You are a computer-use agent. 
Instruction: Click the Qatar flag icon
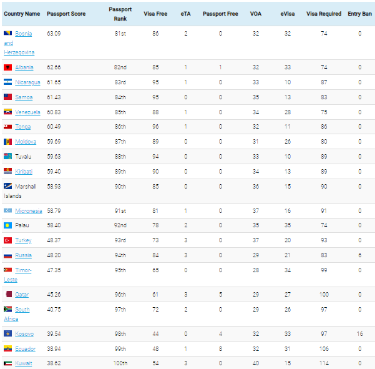coord(9,294)
